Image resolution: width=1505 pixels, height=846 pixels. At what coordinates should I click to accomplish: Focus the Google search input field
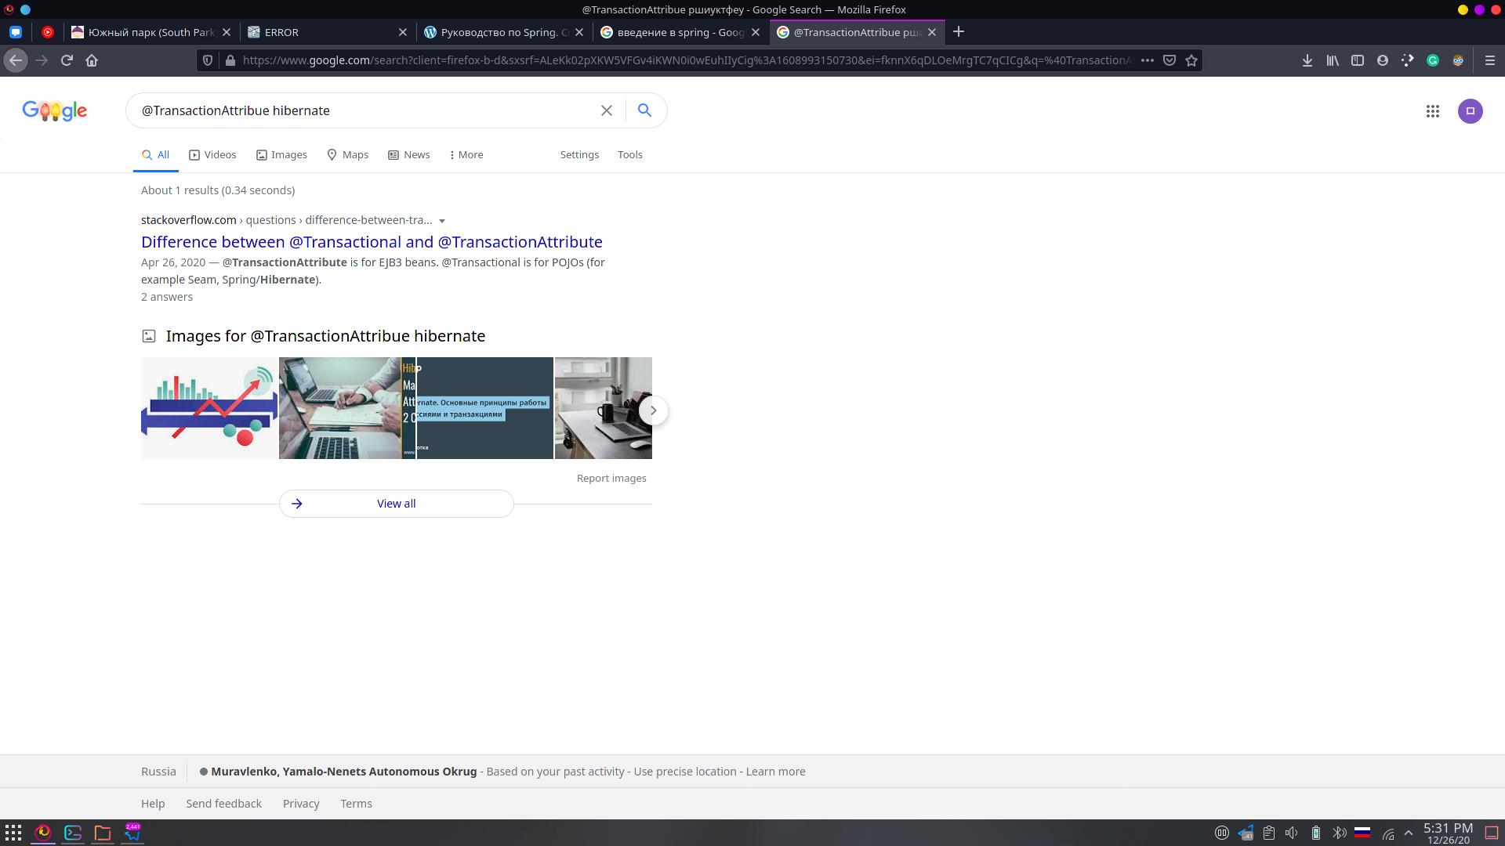tap(364, 110)
